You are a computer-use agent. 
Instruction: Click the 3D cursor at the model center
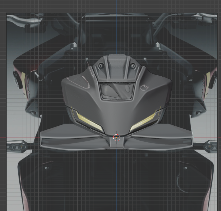117,138
